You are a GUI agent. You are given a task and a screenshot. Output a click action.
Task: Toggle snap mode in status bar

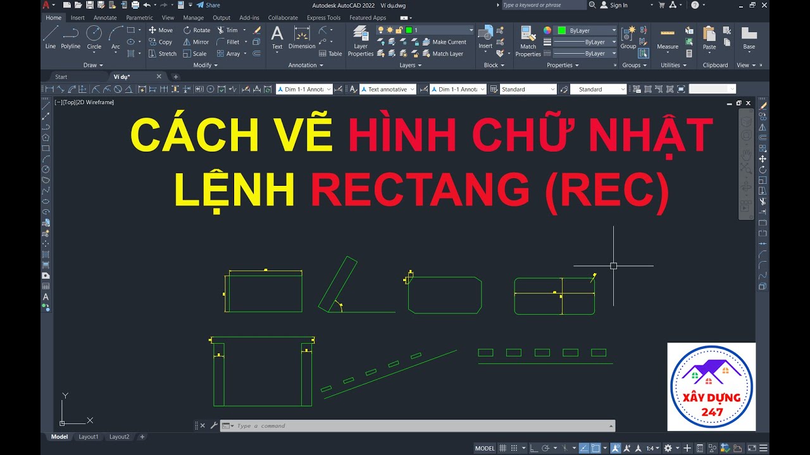pos(514,448)
